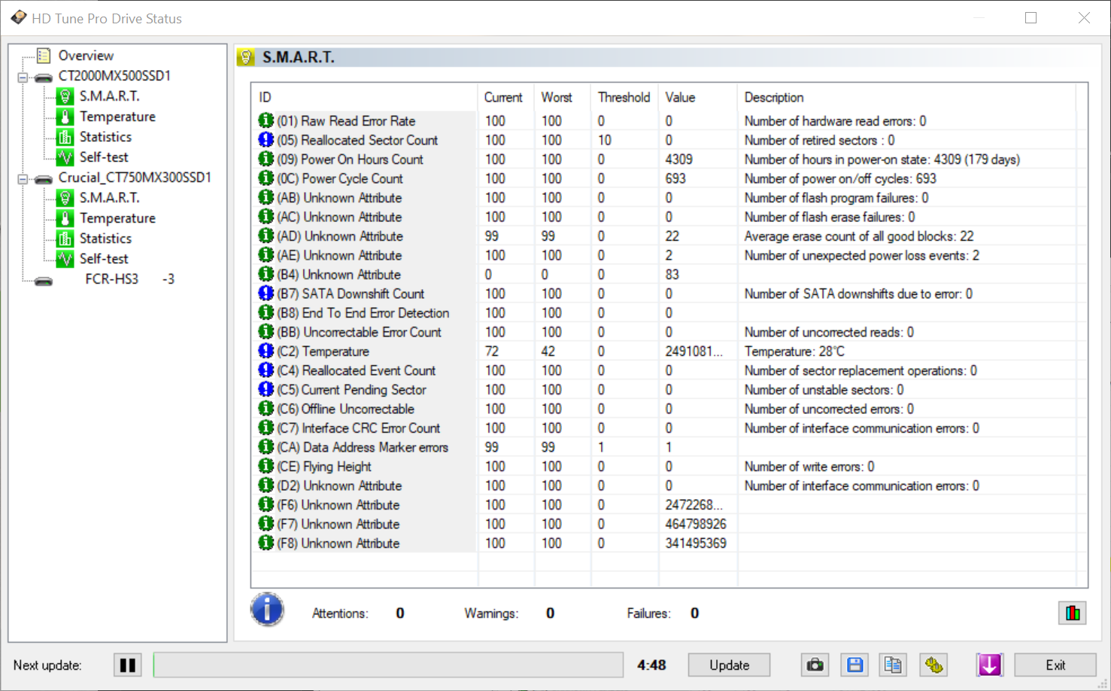Click the F7 value 464798926
Image resolution: width=1111 pixels, height=691 pixels.
696,525
